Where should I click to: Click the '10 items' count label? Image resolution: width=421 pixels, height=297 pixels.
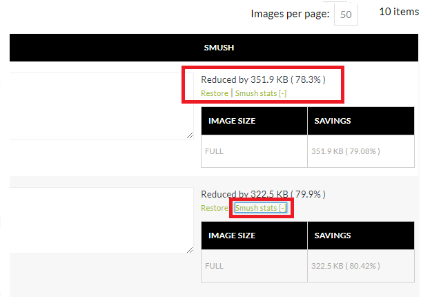click(x=400, y=12)
